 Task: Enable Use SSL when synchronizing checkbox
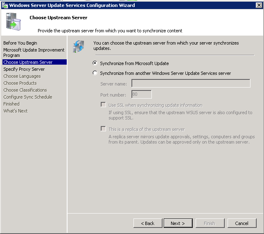[103, 105]
